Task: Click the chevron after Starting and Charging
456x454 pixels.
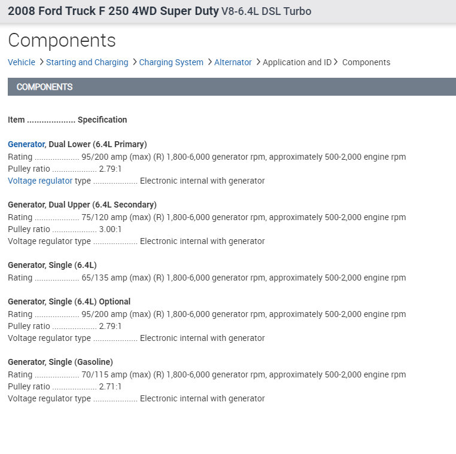Action: pos(135,62)
